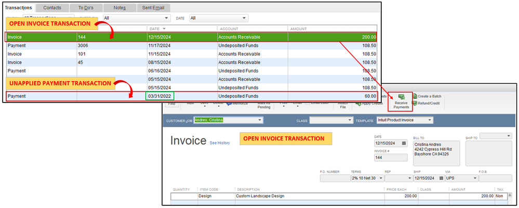Image resolution: width=519 pixels, height=208 pixels.
Task: Click the 08/15/2024 date cell
Action: coord(160,62)
